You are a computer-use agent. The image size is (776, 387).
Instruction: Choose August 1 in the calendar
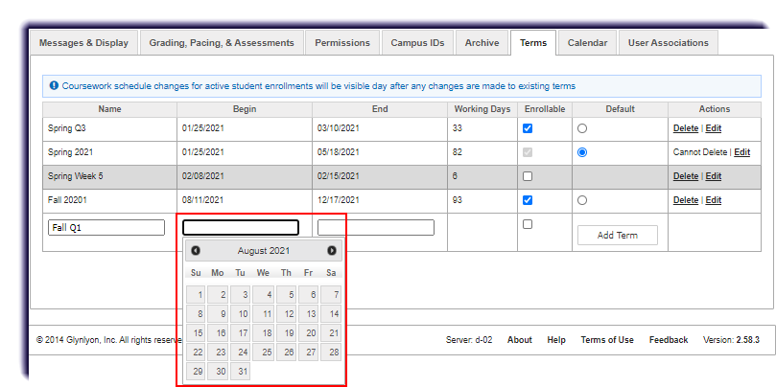tap(196, 295)
